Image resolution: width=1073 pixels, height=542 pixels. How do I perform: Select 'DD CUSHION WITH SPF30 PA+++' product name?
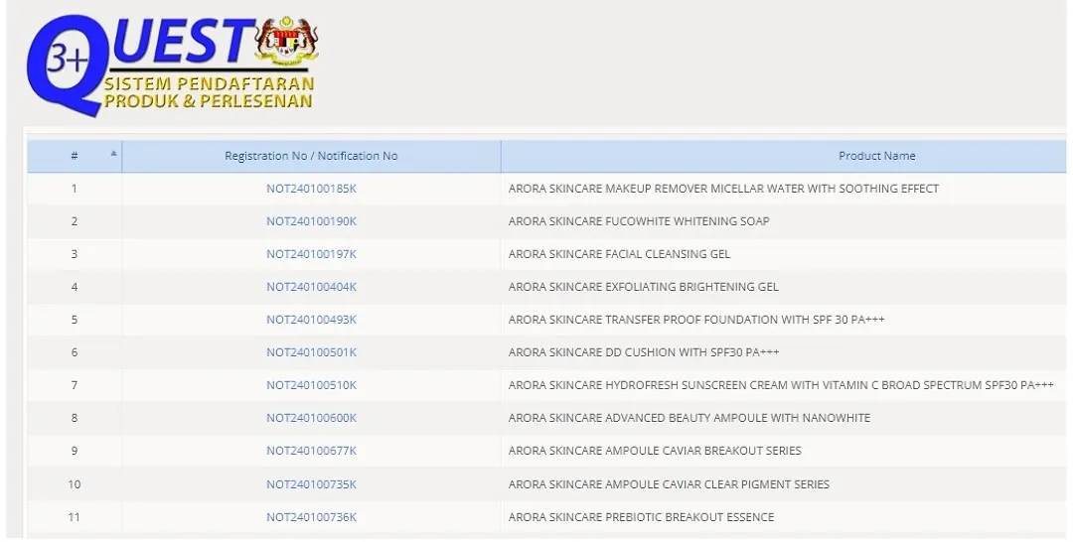click(643, 352)
